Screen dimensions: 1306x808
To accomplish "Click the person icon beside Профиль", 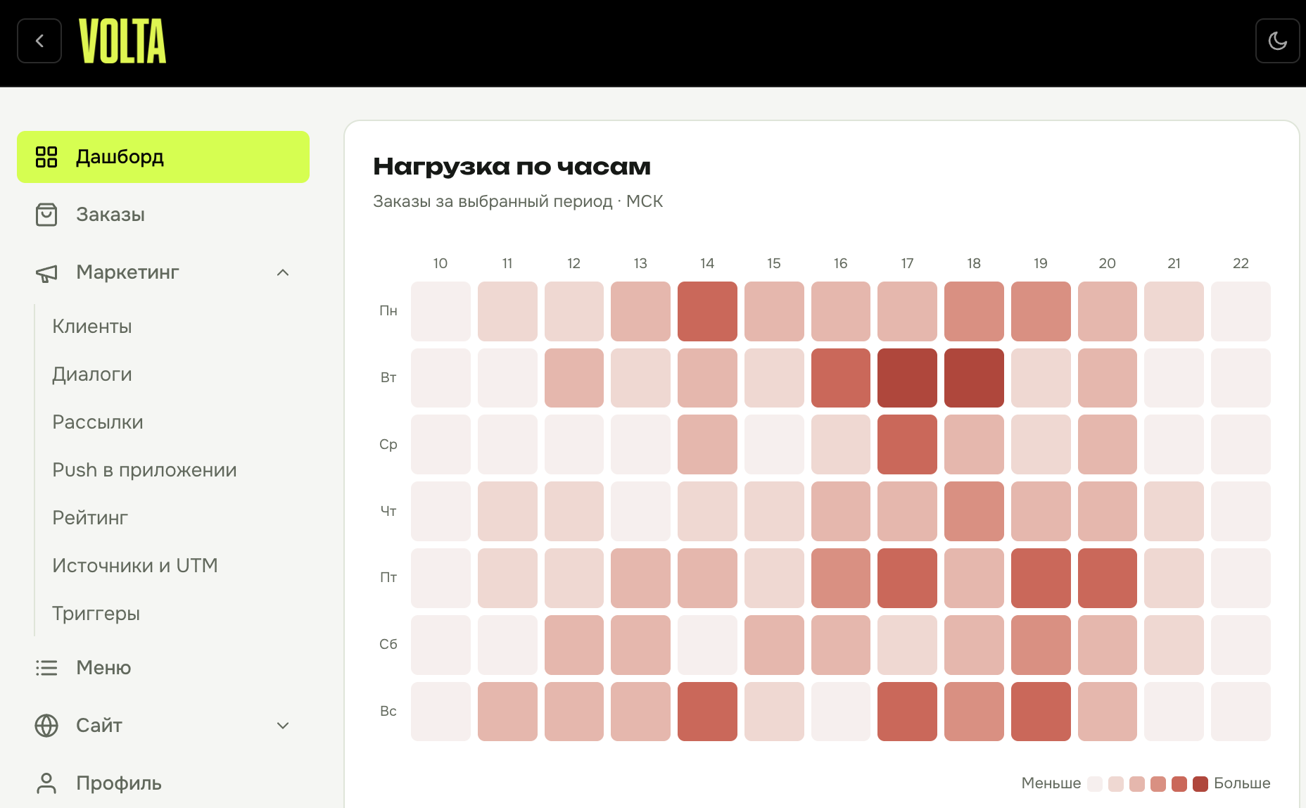I will coord(46,783).
